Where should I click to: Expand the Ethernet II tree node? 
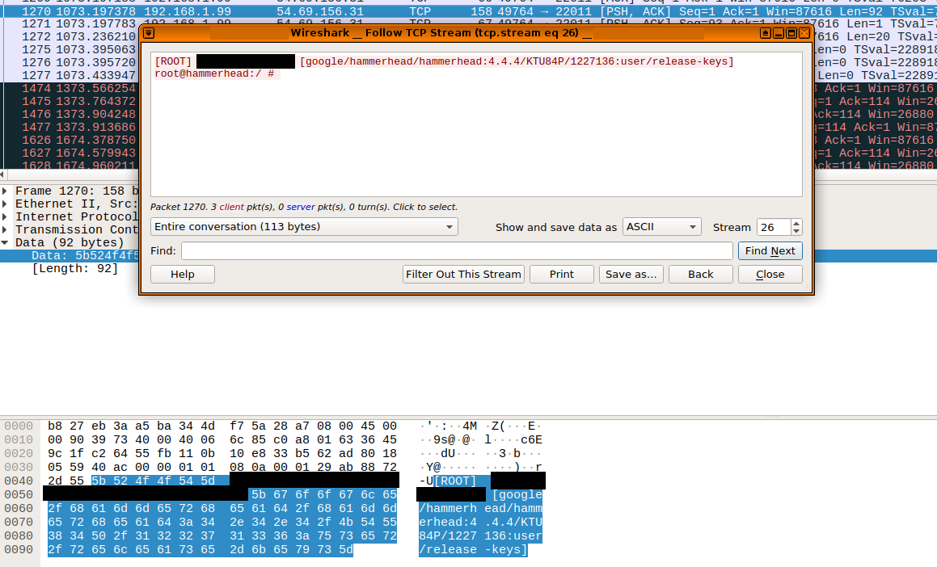click(5, 204)
